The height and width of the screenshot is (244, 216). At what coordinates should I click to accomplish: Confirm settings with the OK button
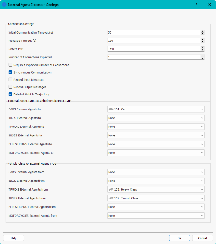click(179, 238)
